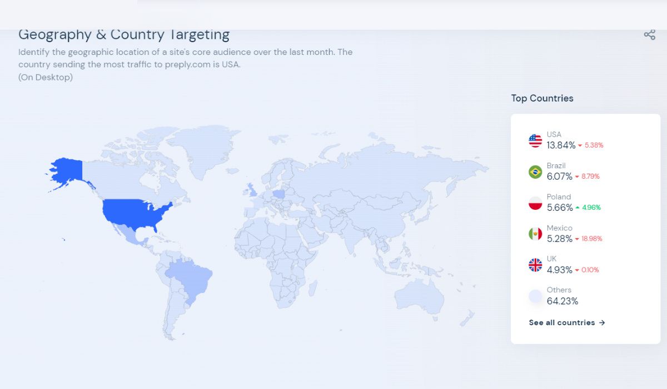Click the UK flag icon
Image resolution: width=667 pixels, height=389 pixels.
coord(535,265)
